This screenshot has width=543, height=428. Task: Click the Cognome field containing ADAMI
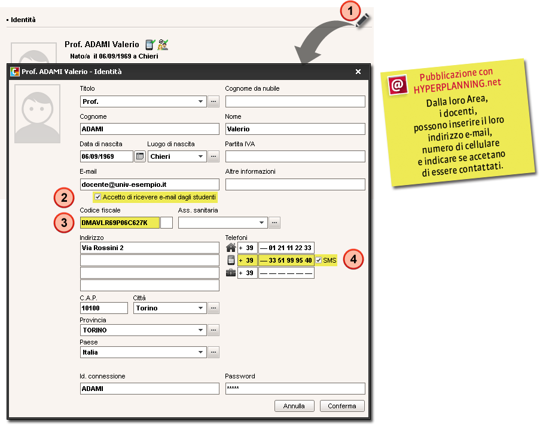coord(150,129)
